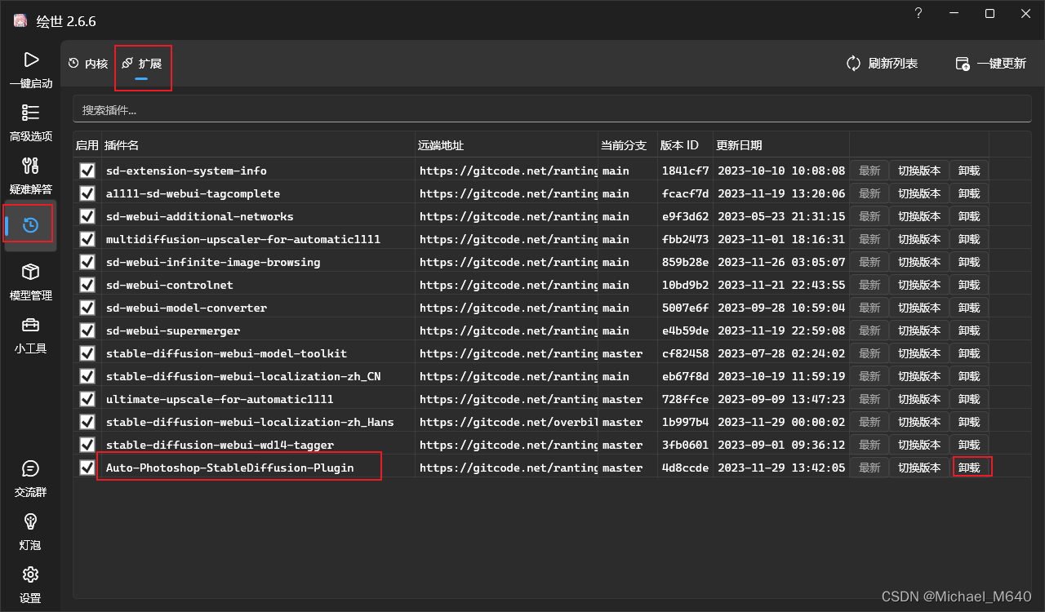Viewport: 1045px width, 612px height.
Task: Click 卸载 for a1111-sd-webui-tagcomplete
Action: pyautogui.click(x=969, y=193)
